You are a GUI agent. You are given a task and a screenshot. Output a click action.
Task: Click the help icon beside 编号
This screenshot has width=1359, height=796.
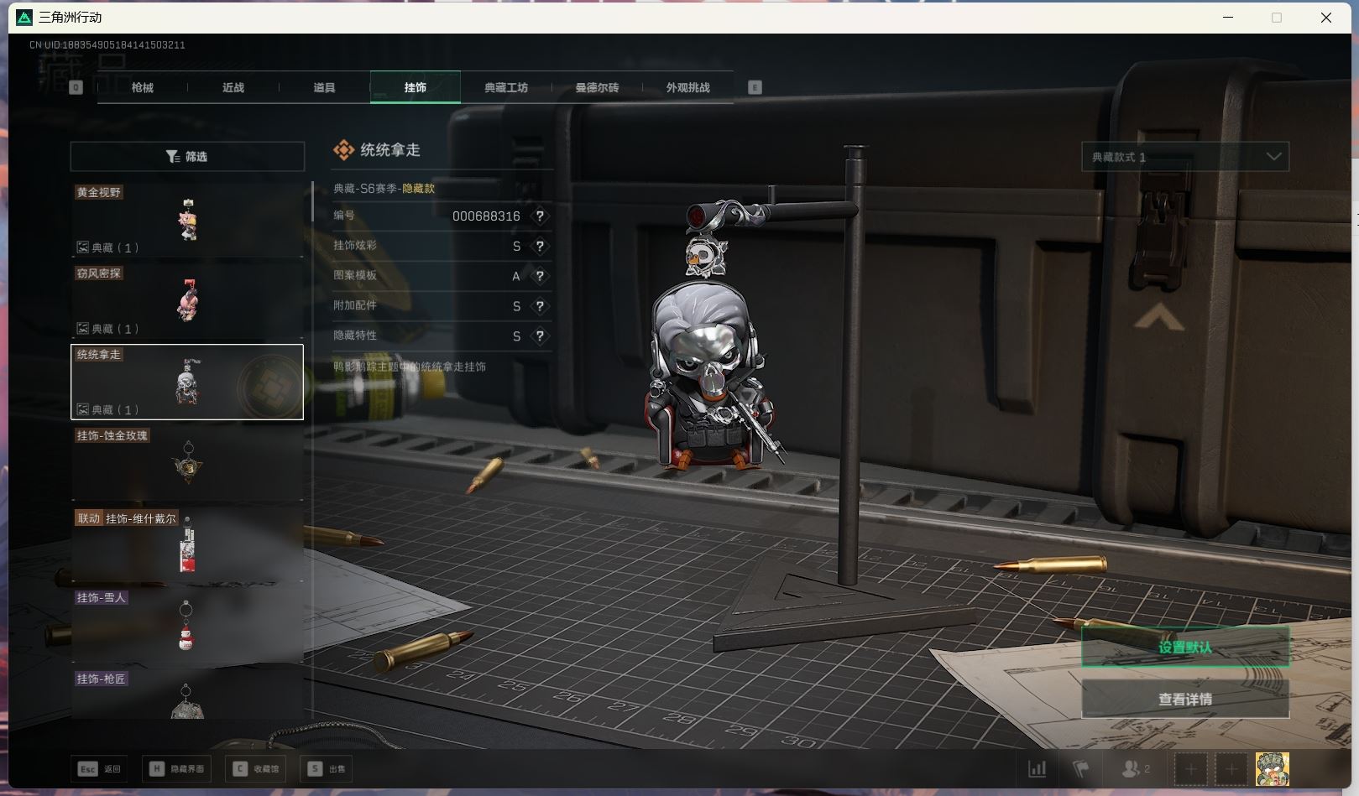tap(540, 216)
